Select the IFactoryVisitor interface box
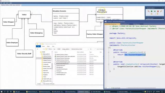165x93 pixels. (x=109, y=14)
